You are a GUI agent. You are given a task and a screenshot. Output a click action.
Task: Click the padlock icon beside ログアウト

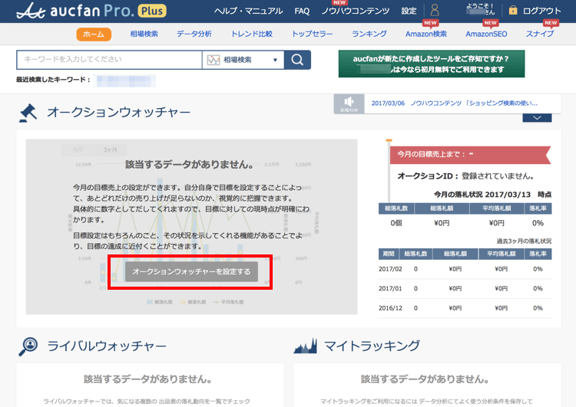click(x=513, y=11)
